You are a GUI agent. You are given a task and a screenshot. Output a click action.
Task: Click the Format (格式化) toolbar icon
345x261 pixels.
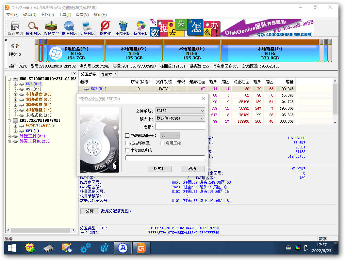(105, 28)
